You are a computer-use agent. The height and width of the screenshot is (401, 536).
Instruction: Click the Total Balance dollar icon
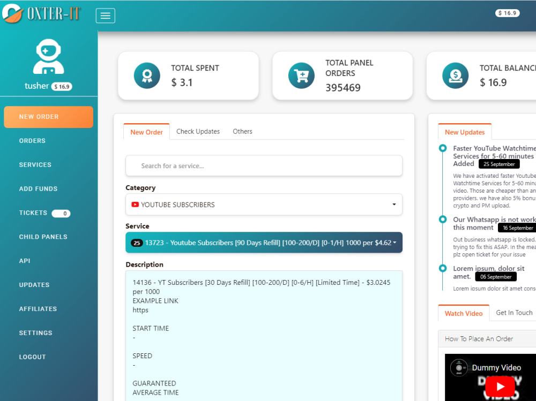tap(455, 75)
